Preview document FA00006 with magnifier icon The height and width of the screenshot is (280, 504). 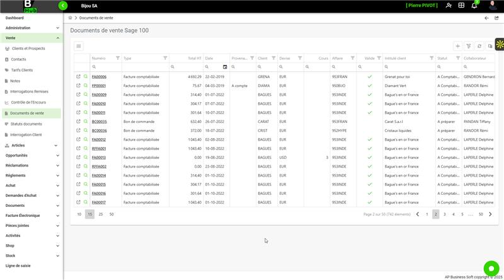(86, 76)
